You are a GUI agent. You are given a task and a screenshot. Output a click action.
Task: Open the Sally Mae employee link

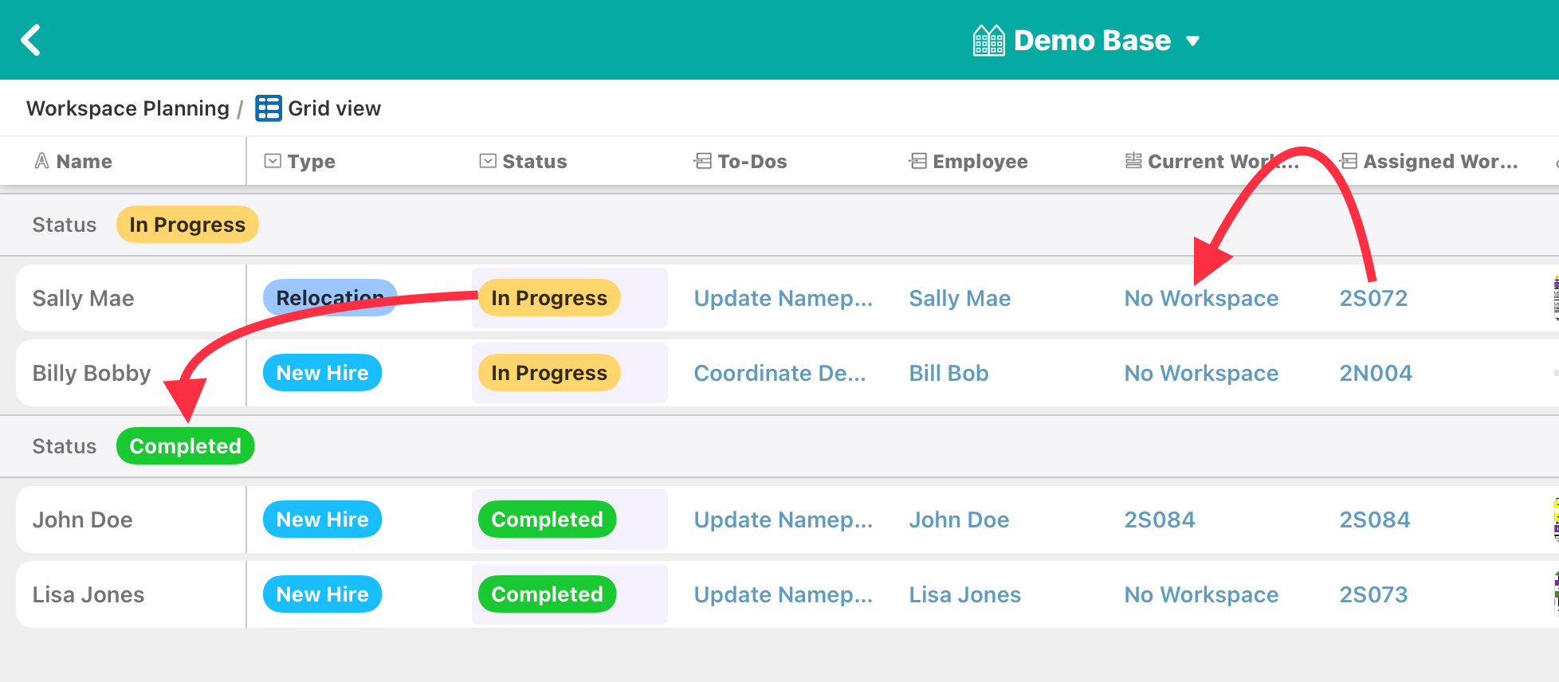[960, 298]
